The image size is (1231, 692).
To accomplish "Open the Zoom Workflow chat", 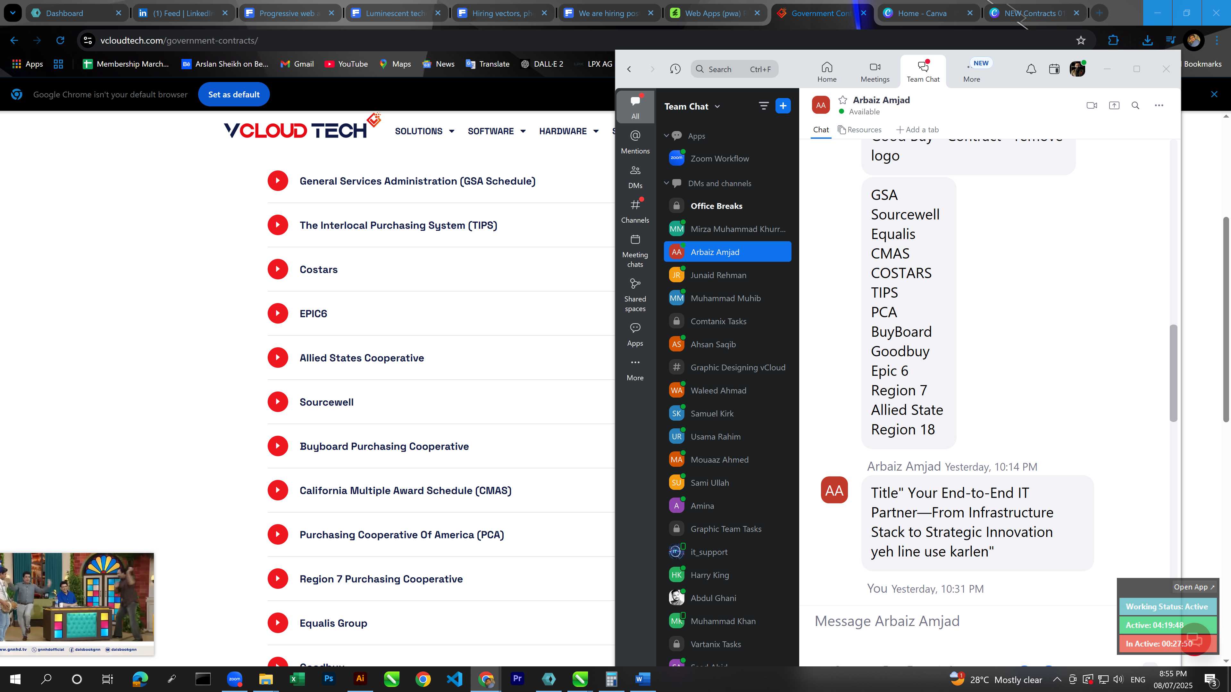I will (727, 159).
